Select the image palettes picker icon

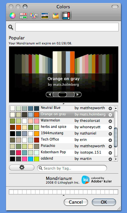45,15
